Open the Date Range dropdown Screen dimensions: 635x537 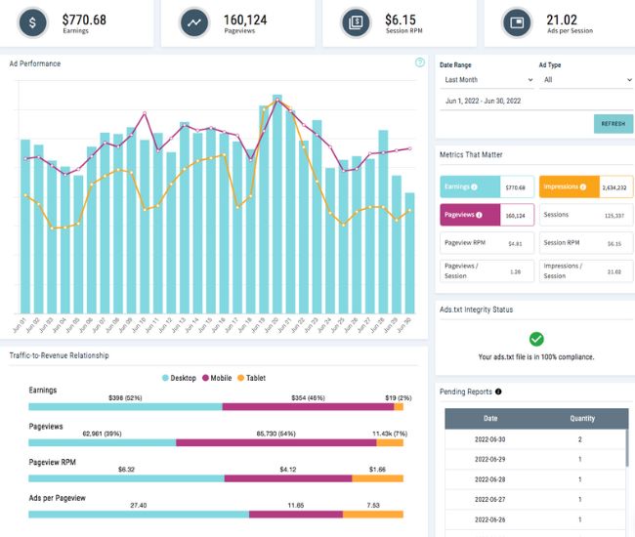point(487,80)
